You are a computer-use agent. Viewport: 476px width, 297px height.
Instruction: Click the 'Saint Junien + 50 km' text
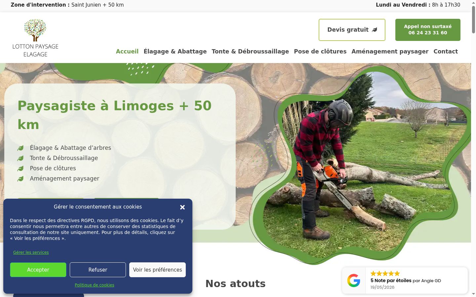coord(98,5)
